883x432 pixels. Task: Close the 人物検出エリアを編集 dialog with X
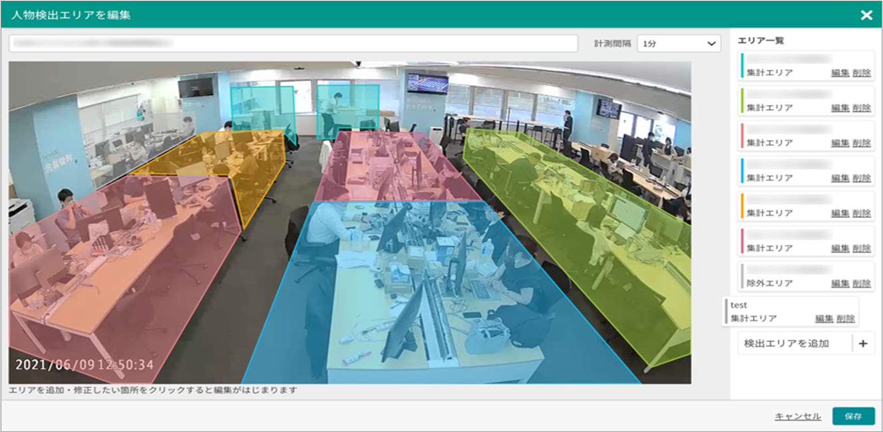pyautogui.click(x=866, y=15)
